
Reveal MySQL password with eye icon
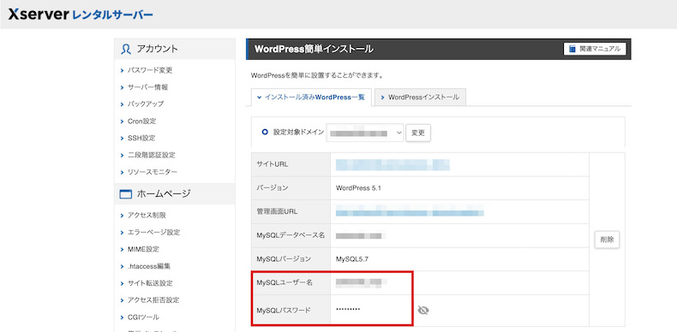[423, 310]
